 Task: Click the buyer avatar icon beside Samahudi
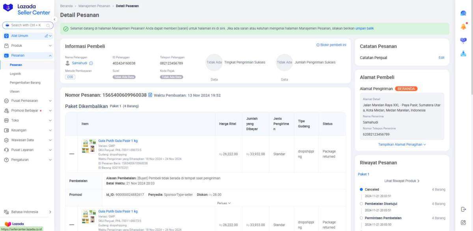67,63
